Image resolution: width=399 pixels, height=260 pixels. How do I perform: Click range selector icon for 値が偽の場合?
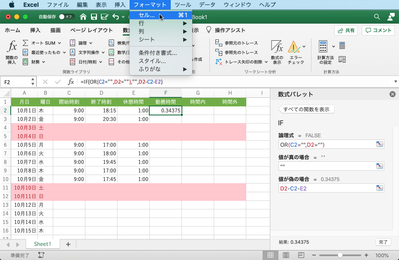[379, 188]
